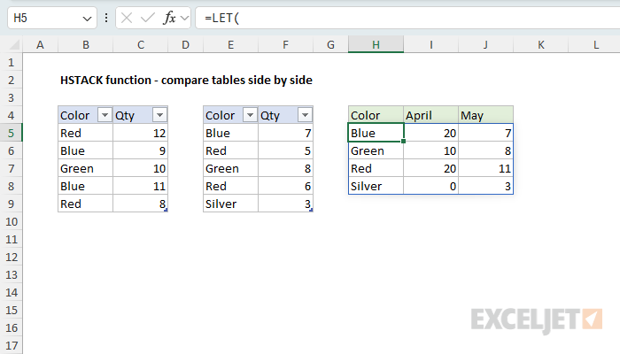Select cell J8 with value 3
This screenshot has width=620, height=354.
tap(485, 186)
